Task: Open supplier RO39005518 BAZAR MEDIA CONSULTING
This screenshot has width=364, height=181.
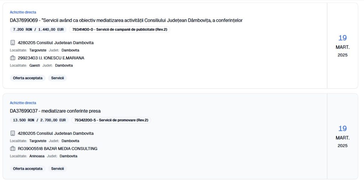Action: coord(57,149)
